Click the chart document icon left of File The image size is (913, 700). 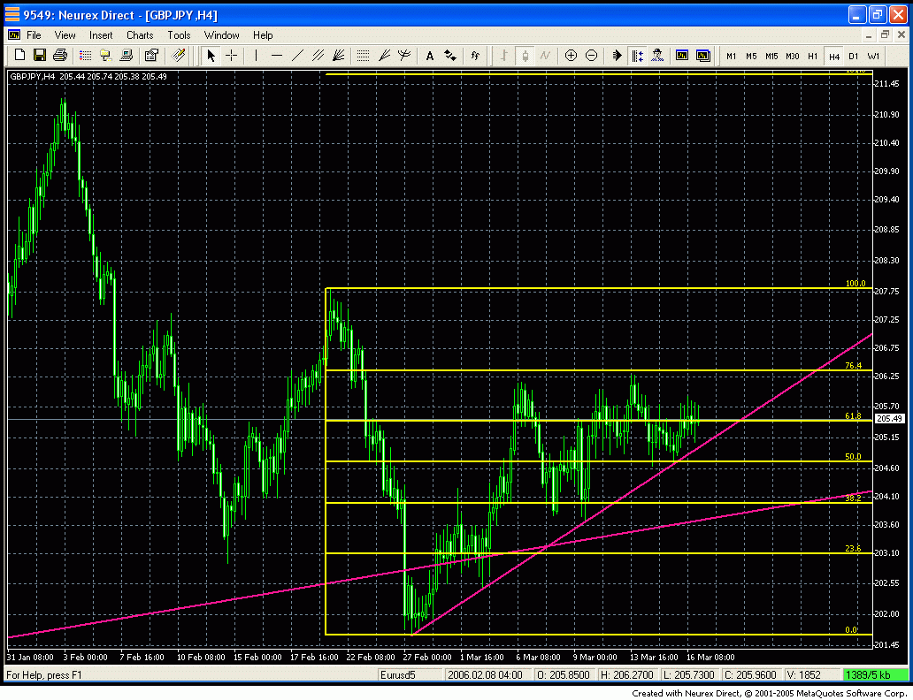click(x=14, y=35)
